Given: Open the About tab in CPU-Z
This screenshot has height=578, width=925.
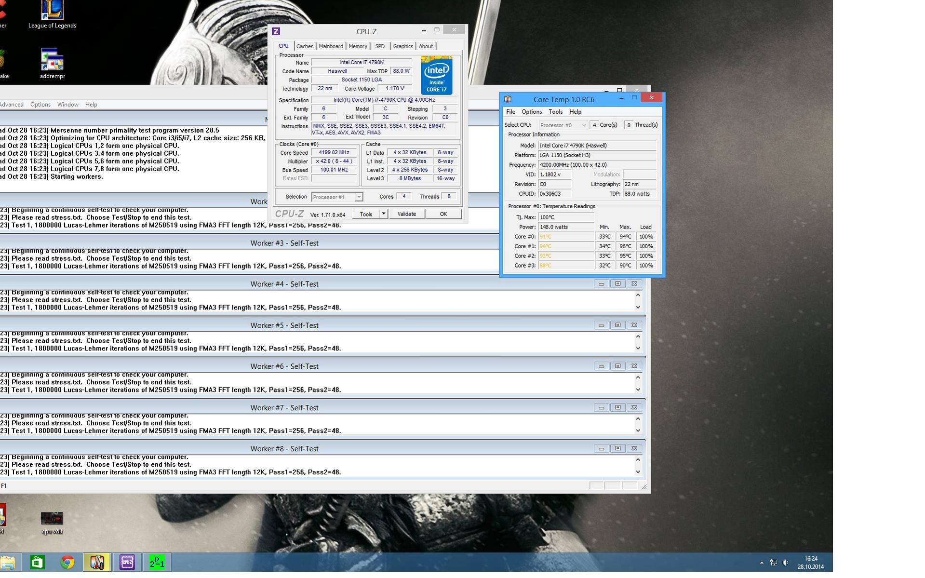Looking at the screenshot, I should point(426,46).
